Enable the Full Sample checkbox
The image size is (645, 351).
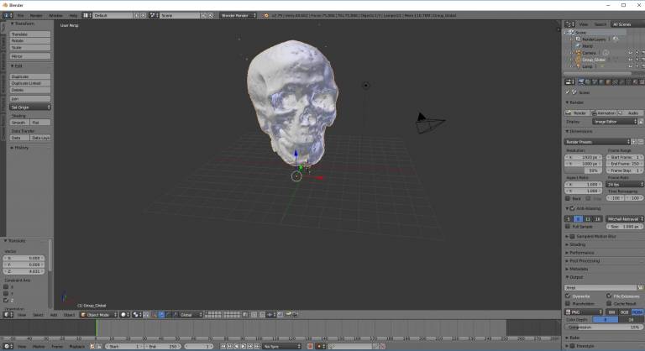[568, 227]
